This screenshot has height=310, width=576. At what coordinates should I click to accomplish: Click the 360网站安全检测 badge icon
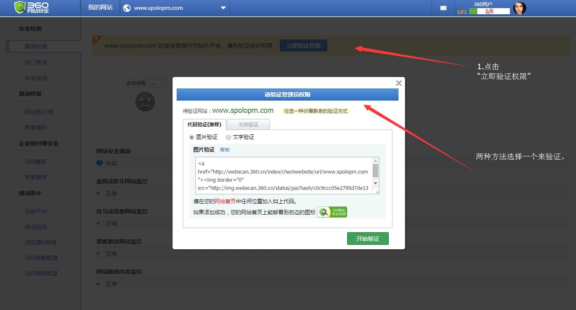[332, 212]
